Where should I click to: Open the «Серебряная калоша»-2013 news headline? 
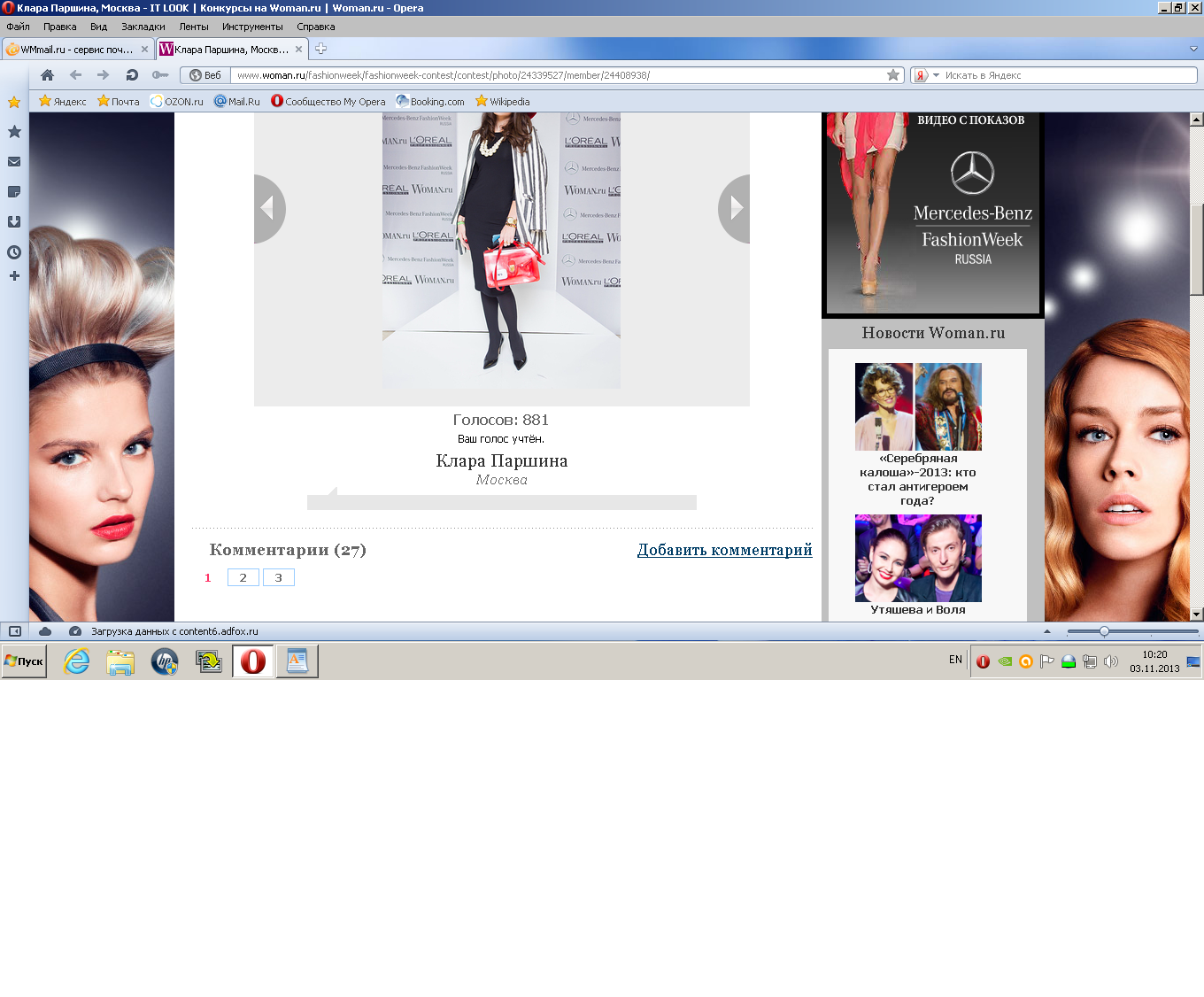918,479
